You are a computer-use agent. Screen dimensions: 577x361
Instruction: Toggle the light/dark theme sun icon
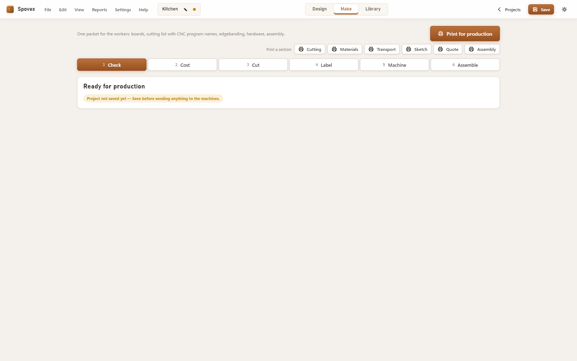pos(564,9)
